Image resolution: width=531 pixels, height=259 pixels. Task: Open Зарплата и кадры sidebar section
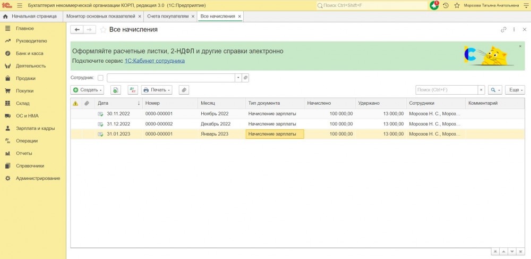(x=35, y=128)
